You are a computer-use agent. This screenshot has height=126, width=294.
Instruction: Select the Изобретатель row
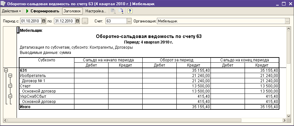[47, 76]
